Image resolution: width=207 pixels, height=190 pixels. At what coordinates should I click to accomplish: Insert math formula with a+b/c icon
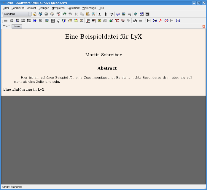point(118,14)
